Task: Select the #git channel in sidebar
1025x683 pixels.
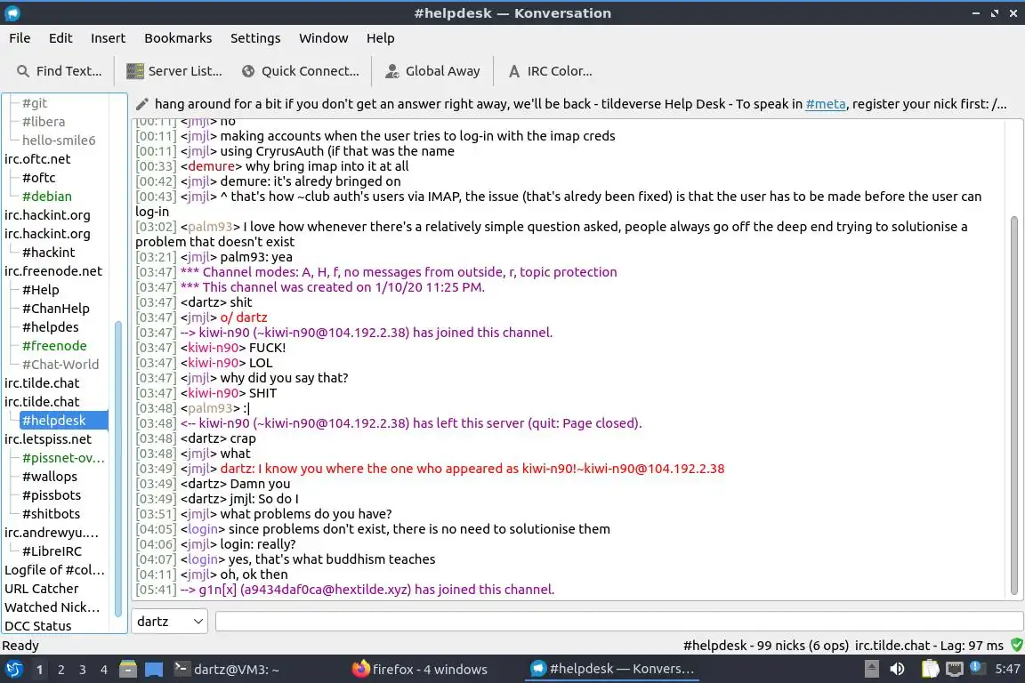Action: point(35,102)
